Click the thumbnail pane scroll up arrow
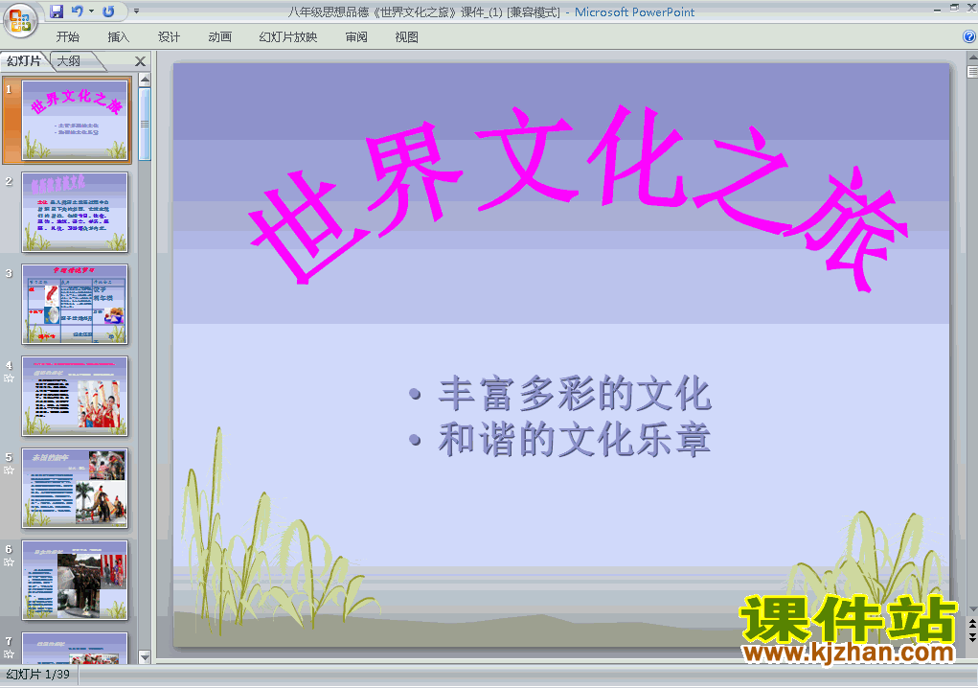Image resolution: width=978 pixels, height=688 pixels. coord(145,80)
